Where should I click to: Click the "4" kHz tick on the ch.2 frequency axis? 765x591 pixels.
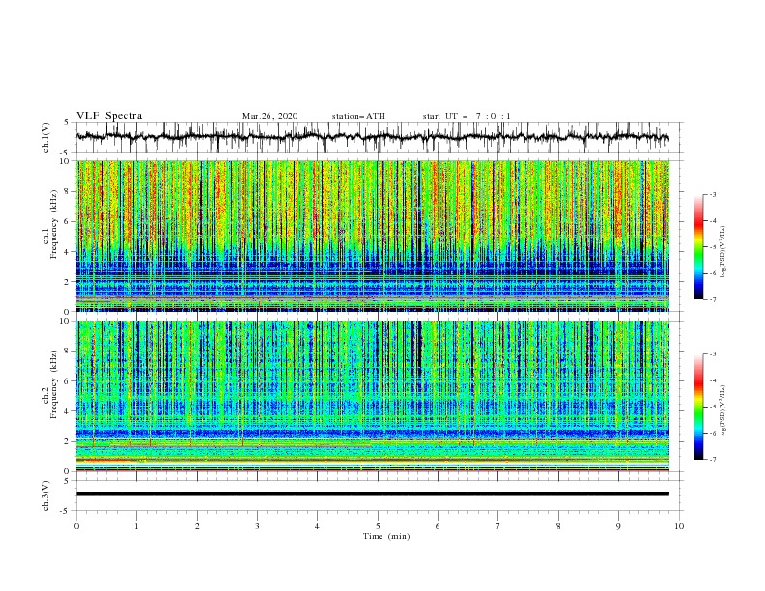(x=68, y=411)
